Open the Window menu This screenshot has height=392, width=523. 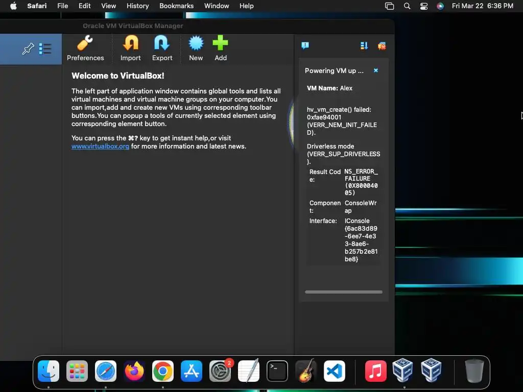coord(217,6)
